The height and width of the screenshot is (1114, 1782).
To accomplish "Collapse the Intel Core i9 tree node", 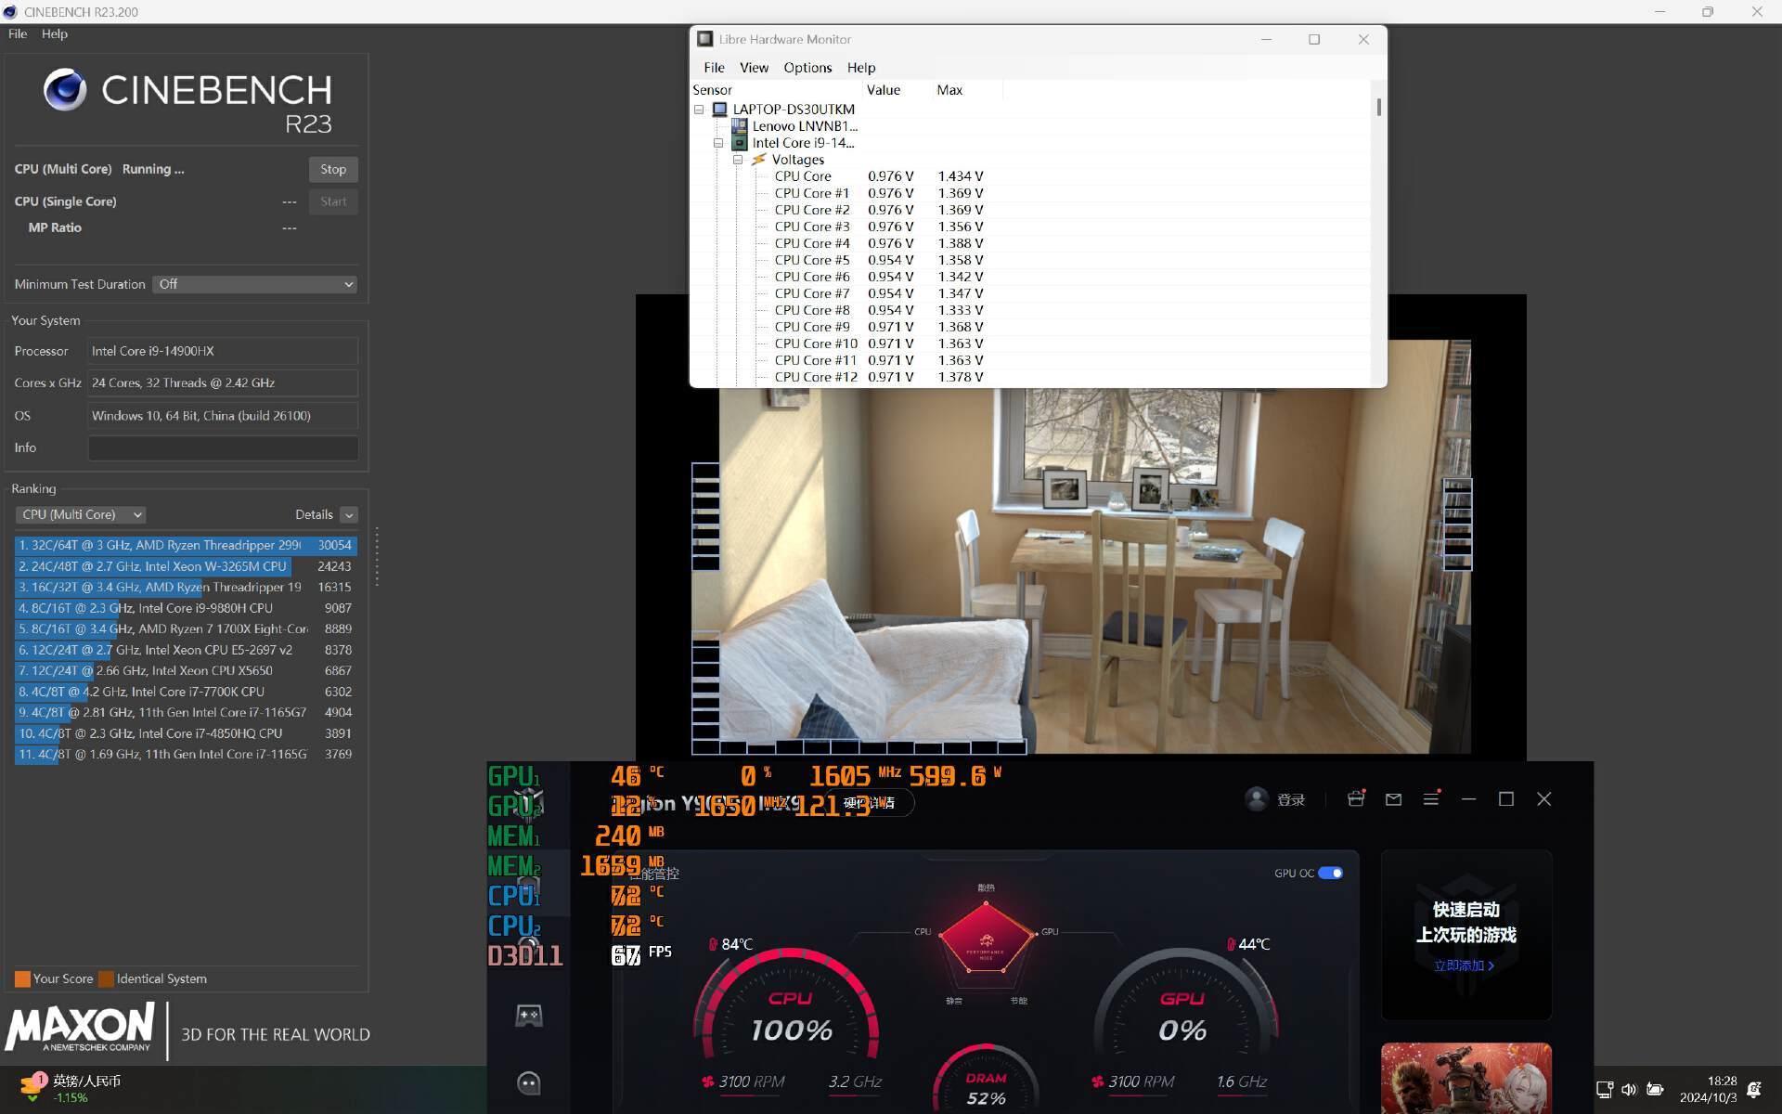I will (718, 143).
